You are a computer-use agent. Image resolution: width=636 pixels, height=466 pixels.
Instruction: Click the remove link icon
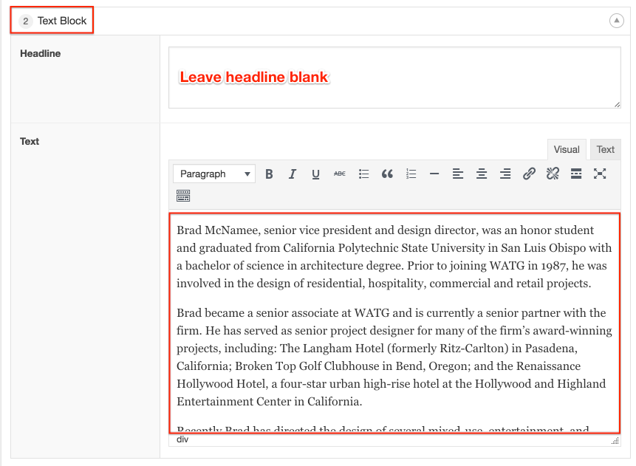coord(553,174)
